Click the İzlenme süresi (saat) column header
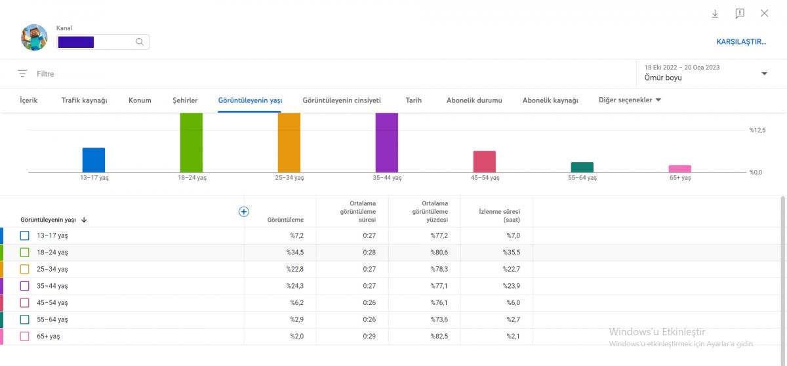 pyautogui.click(x=500, y=216)
